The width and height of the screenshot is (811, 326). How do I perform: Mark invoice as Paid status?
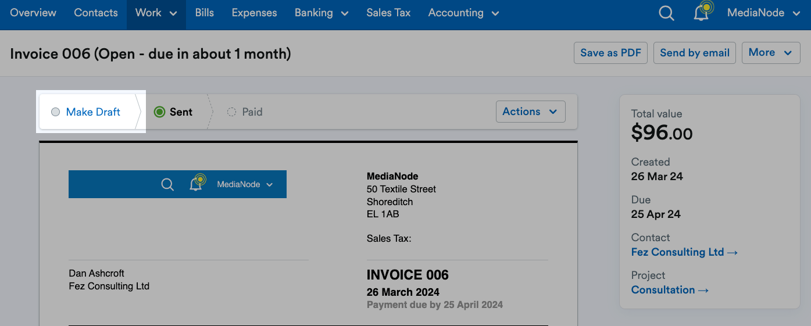[x=245, y=112]
